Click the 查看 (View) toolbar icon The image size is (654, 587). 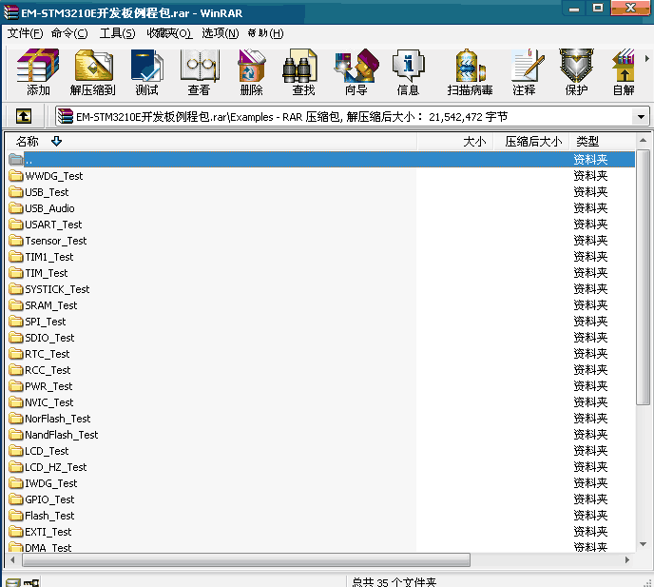click(x=199, y=71)
